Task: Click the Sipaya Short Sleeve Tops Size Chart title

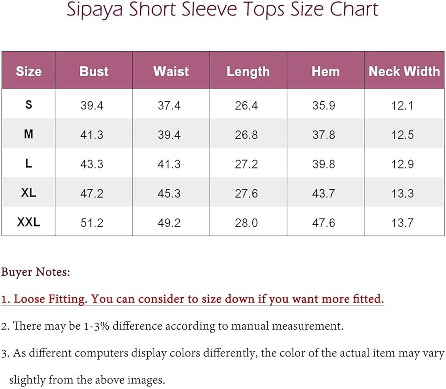Action: click(x=223, y=10)
